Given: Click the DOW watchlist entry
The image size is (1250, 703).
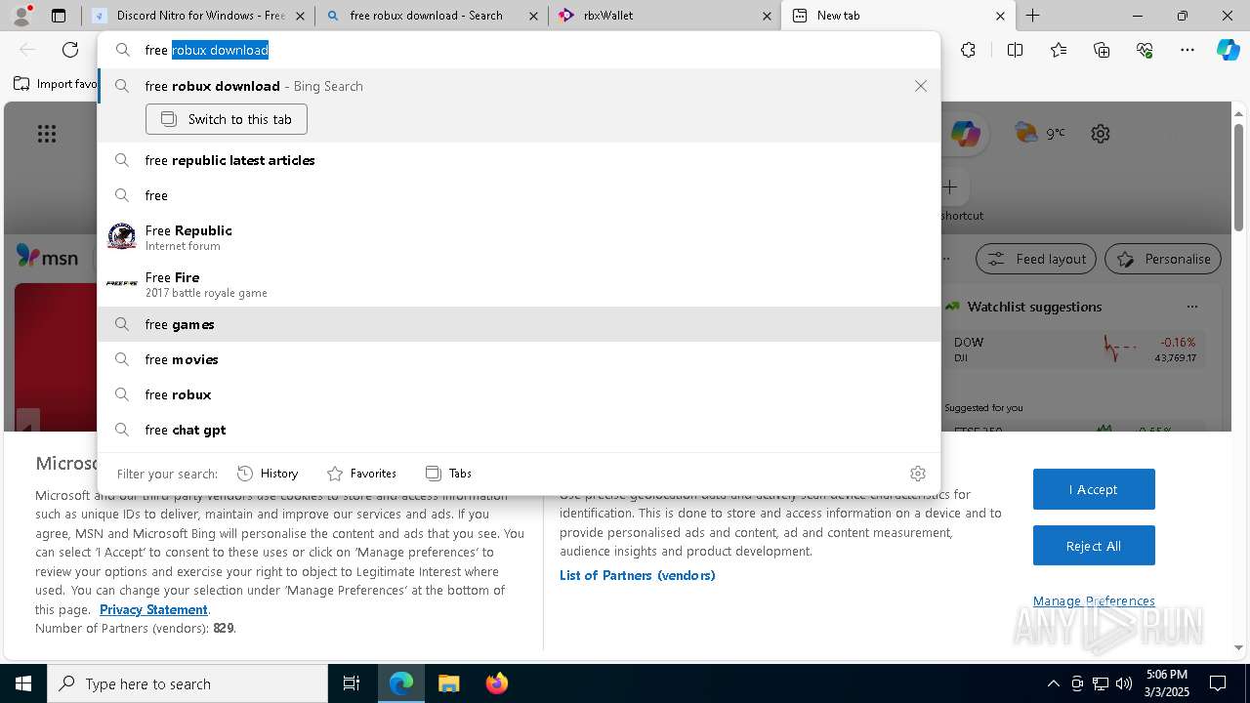Looking at the screenshot, I should [1074, 350].
